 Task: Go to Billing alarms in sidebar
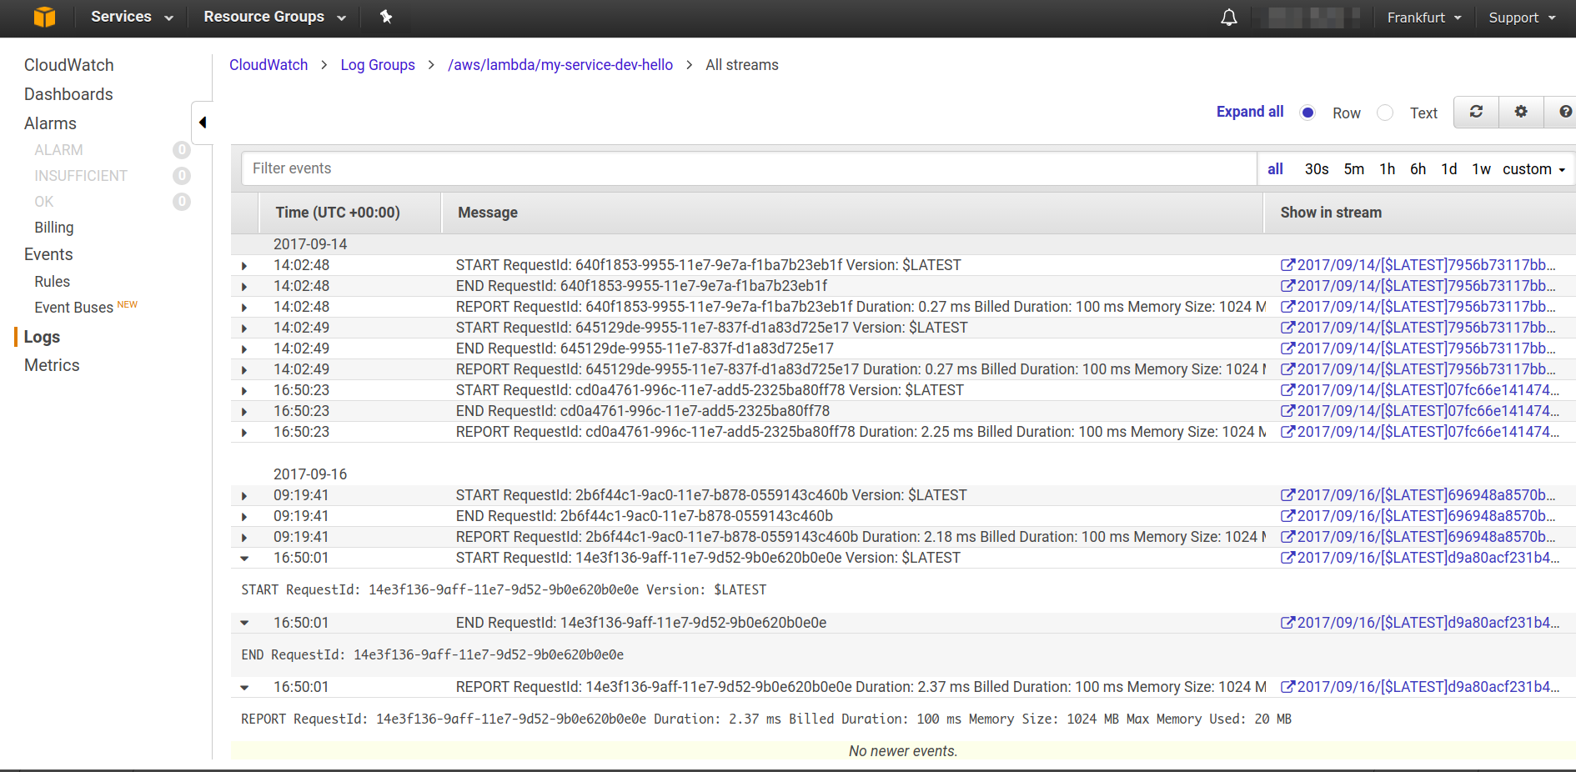click(x=54, y=228)
